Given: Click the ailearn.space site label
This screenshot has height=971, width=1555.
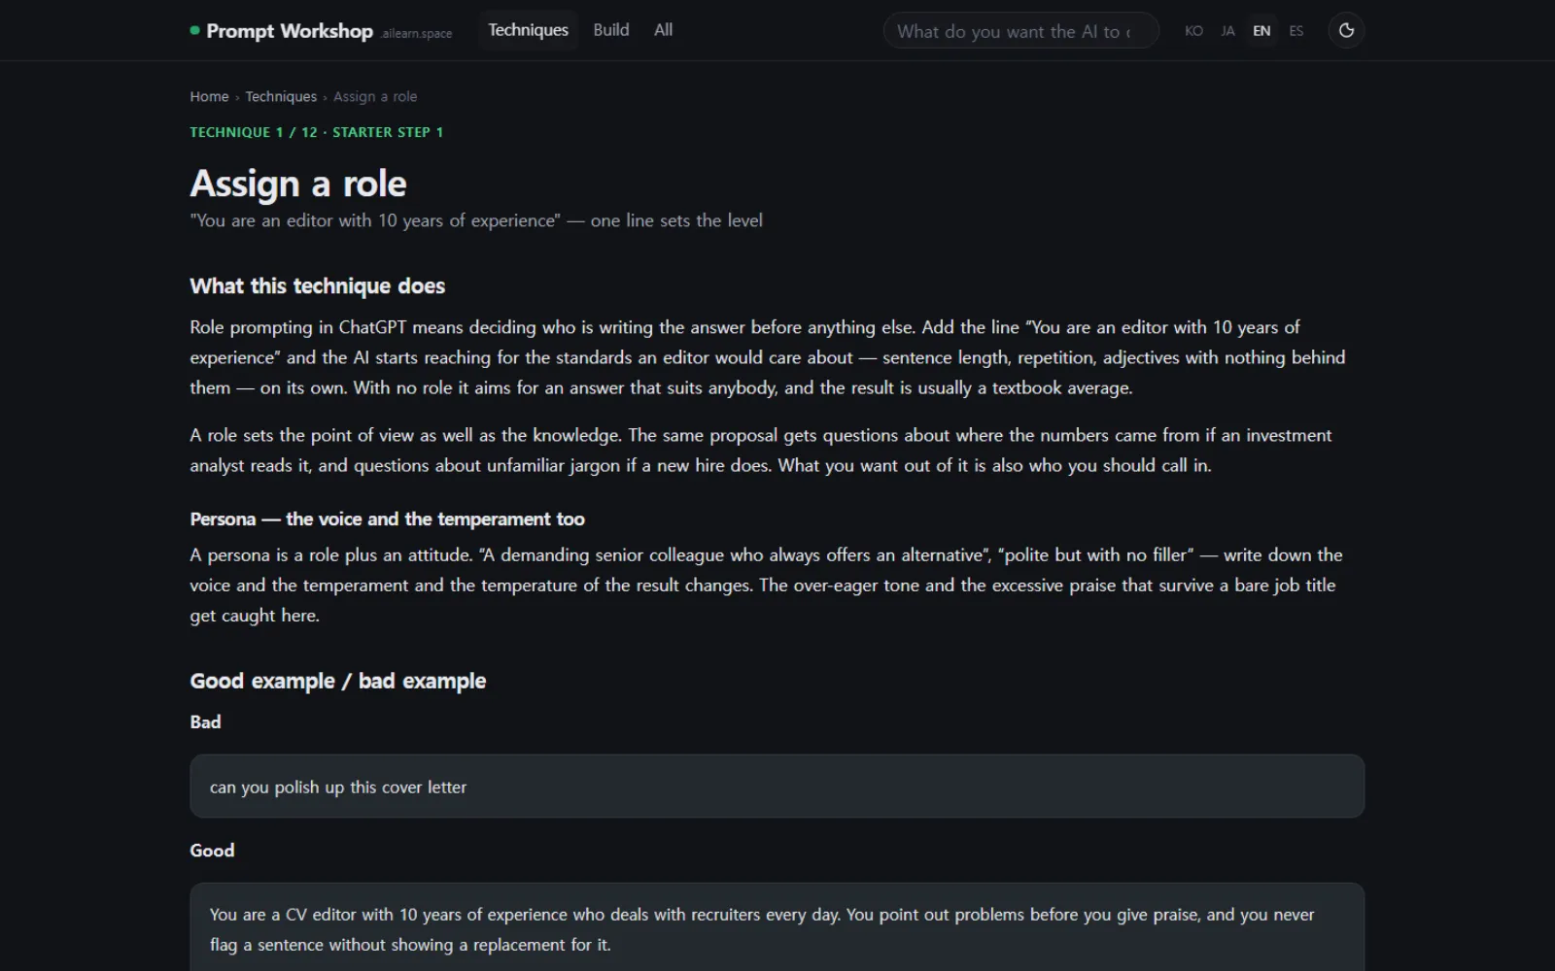Looking at the screenshot, I should (417, 33).
